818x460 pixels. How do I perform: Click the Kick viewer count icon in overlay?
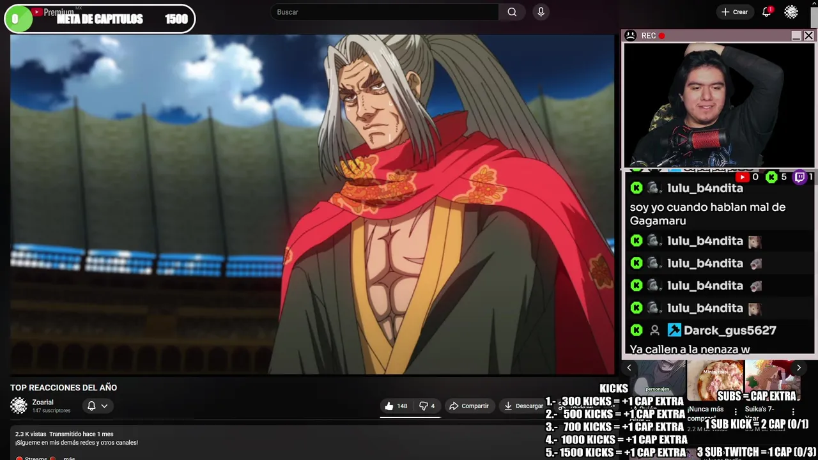(x=772, y=177)
